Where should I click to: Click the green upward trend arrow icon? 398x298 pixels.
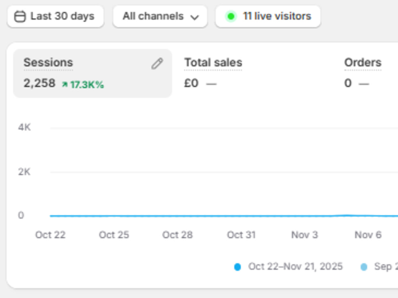(65, 84)
